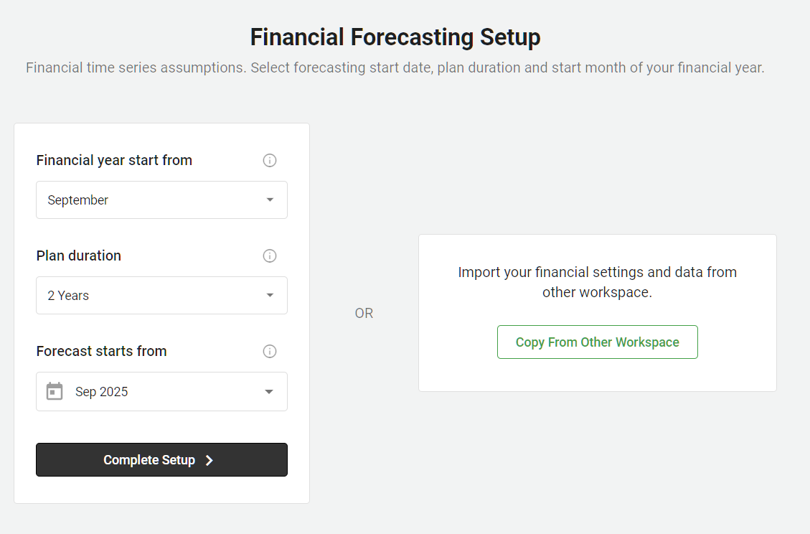Click Copy From Other Workspace button
Screen dimensions: 810x534
pyautogui.click(x=597, y=342)
